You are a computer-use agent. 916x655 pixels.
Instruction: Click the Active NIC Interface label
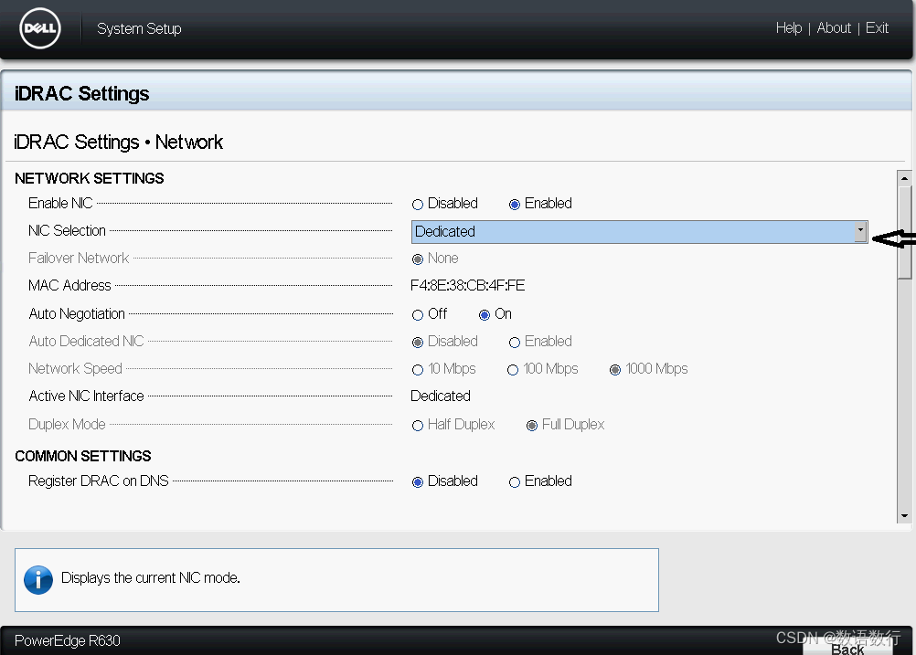tap(86, 396)
